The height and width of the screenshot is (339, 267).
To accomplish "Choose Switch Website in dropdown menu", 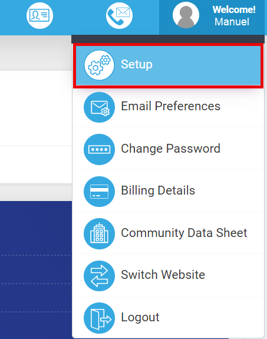I will coord(168,275).
